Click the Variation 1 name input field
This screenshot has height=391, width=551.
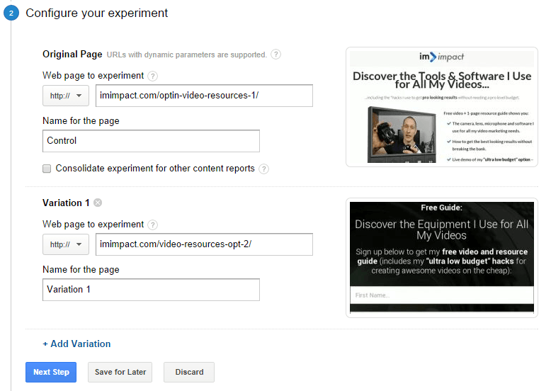pos(151,290)
